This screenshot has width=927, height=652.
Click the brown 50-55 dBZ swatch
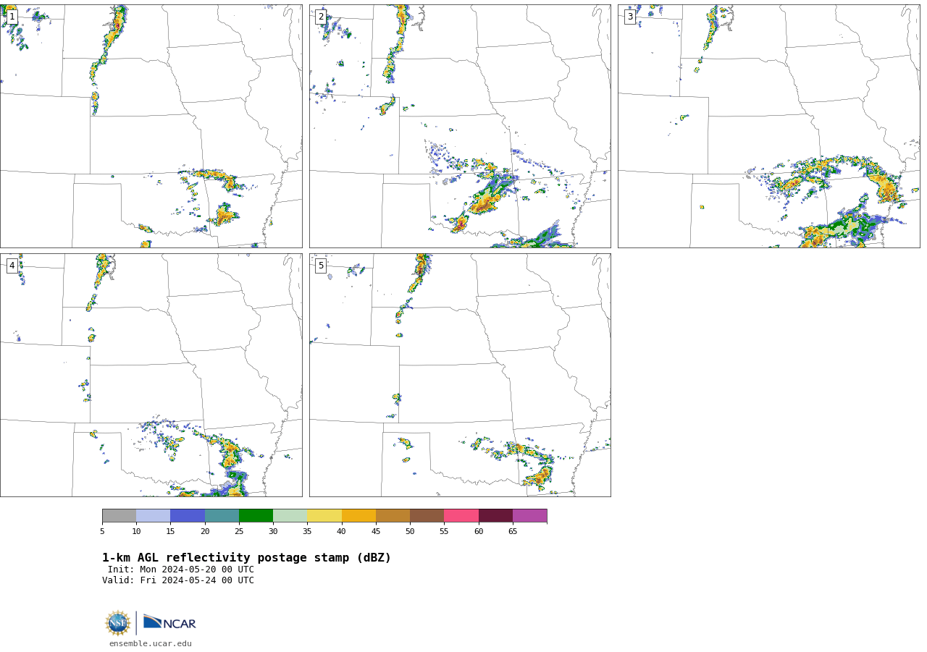click(427, 516)
